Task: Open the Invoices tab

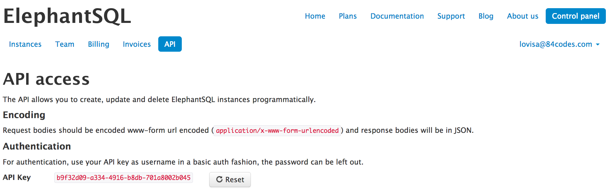Action: point(137,44)
